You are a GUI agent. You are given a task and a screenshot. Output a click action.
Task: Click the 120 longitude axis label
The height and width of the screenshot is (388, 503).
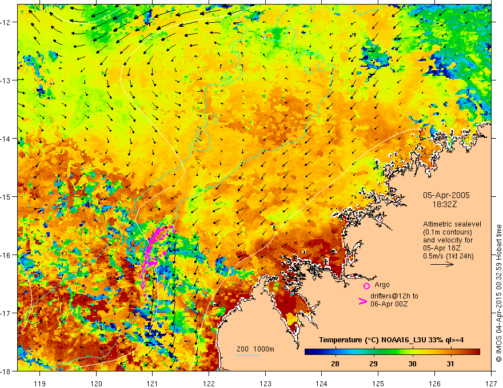tap(96, 383)
